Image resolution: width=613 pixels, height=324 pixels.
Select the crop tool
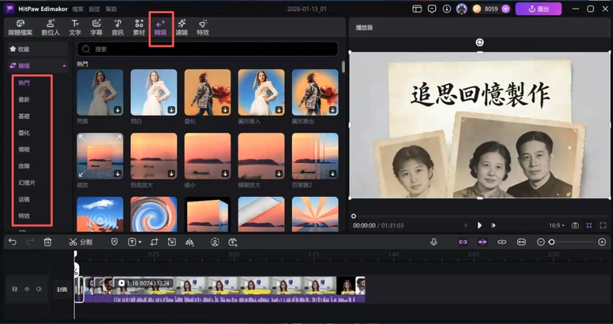154,242
